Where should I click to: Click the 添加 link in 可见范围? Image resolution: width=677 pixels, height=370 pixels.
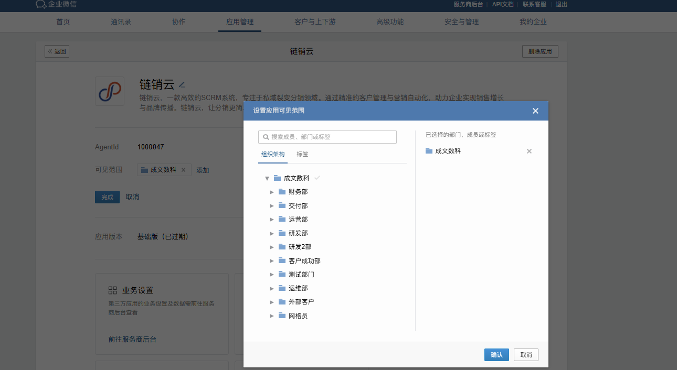point(203,170)
